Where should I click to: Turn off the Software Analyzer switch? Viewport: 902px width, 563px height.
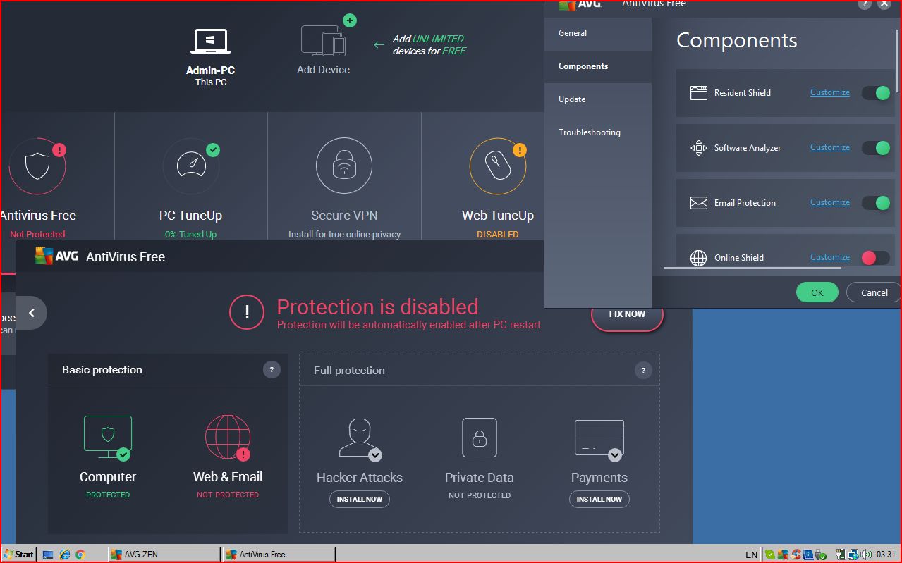pos(876,148)
